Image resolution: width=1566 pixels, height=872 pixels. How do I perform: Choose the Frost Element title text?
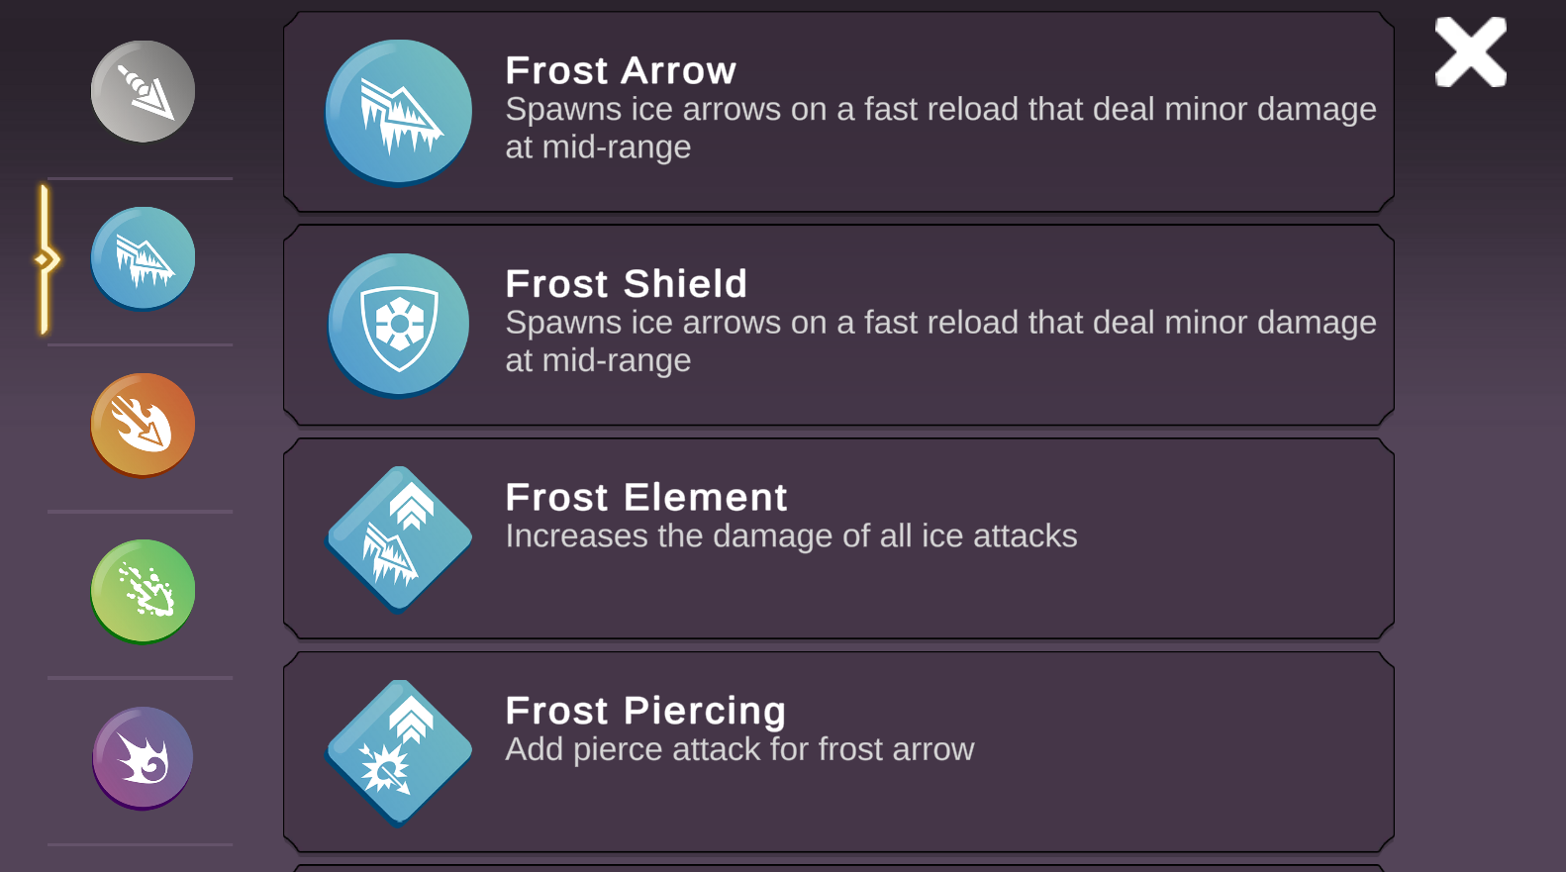tap(645, 498)
